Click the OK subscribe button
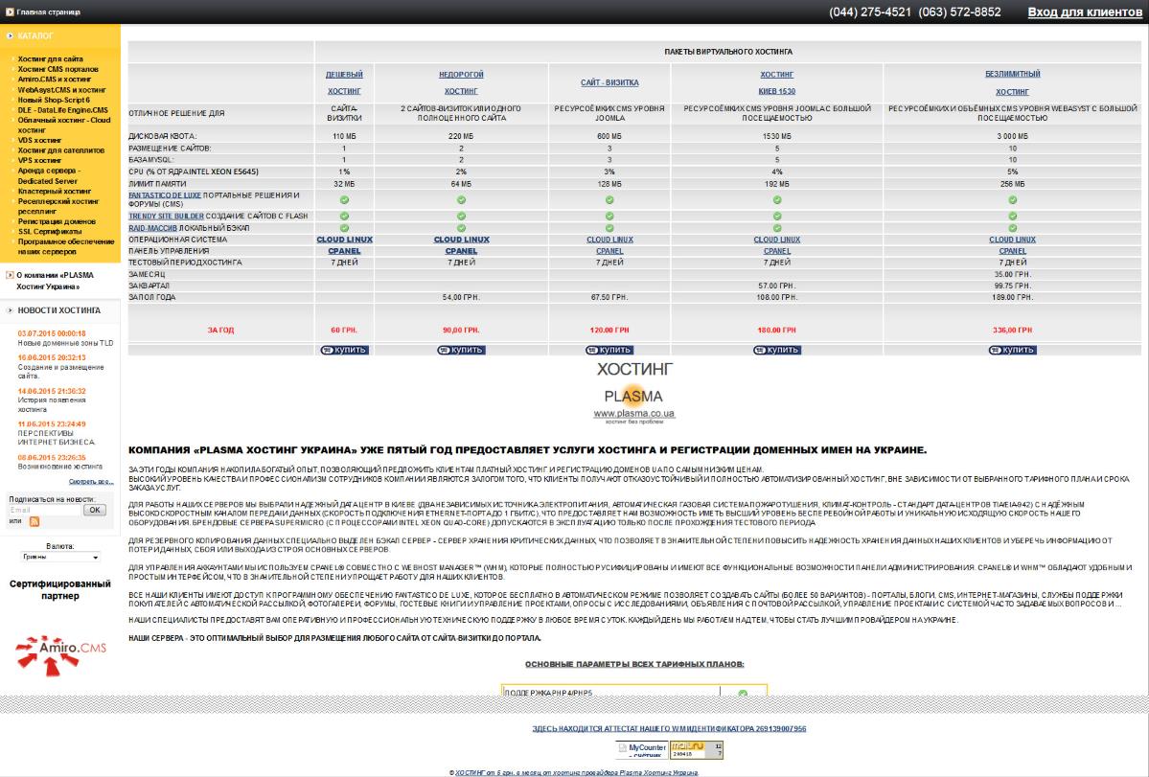Screen dimensions: 1149x777 95,510
